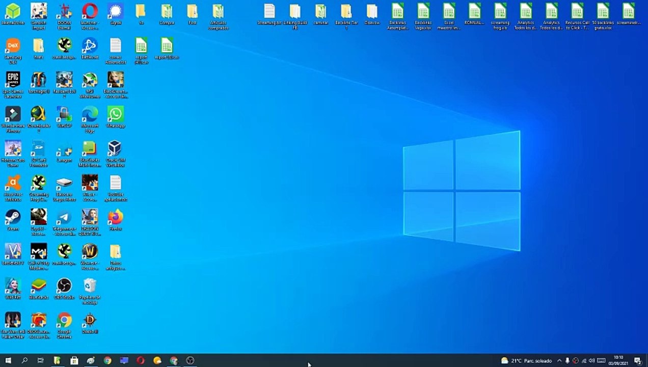Open the Telegram desktop shortcut
648x367 pixels.
pos(64,222)
